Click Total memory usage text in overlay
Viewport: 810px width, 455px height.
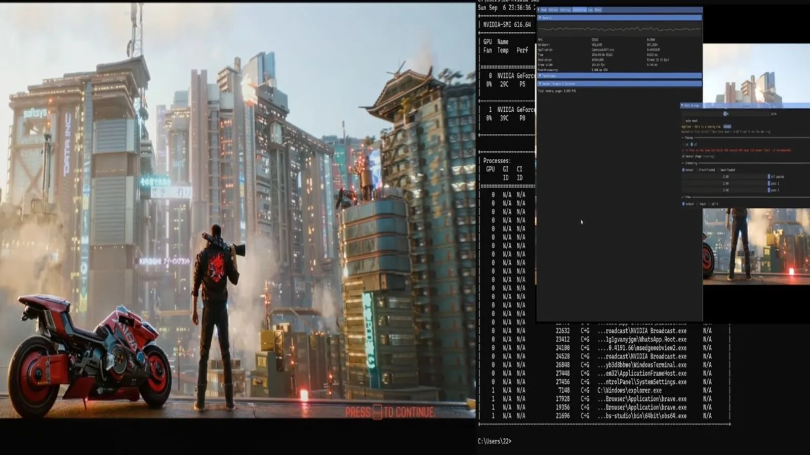point(557,91)
